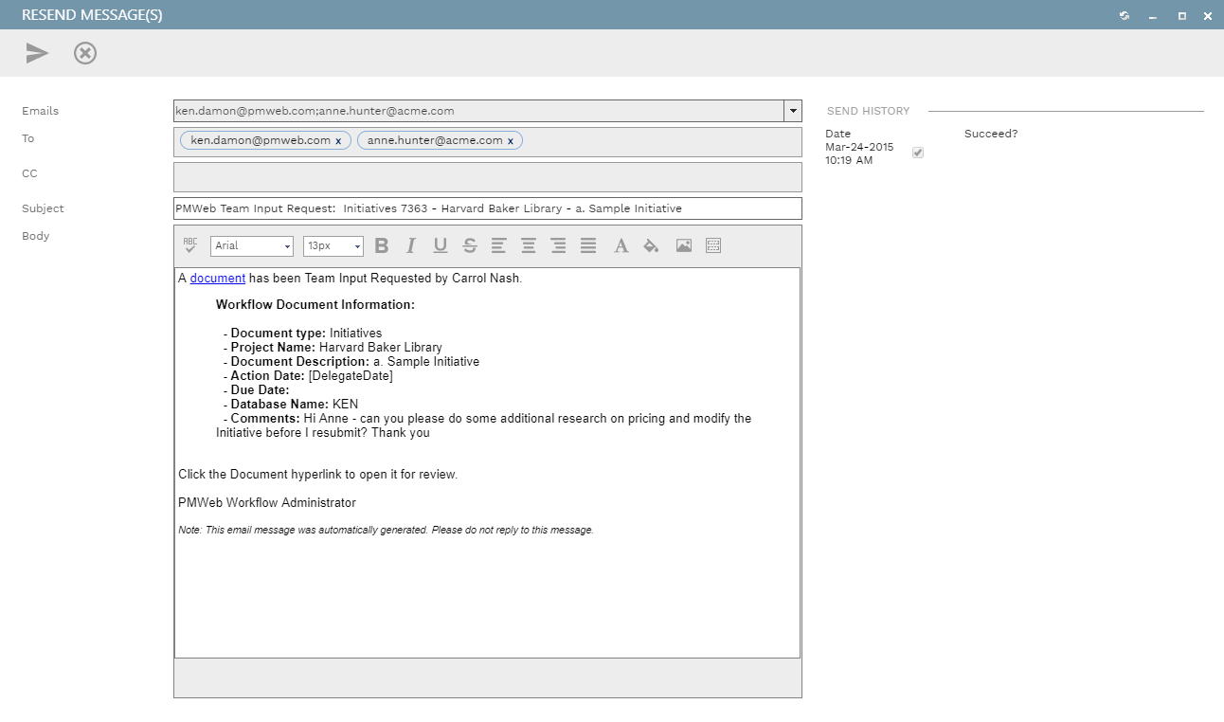Viewport: 1224px width, 722px height.
Task: Expand the Emails dropdown arrow
Action: 793,111
